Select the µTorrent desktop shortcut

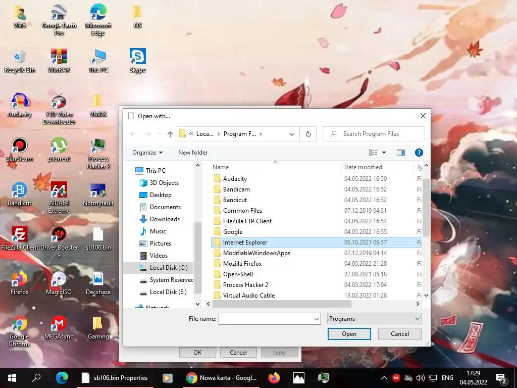[x=59, y=150]
